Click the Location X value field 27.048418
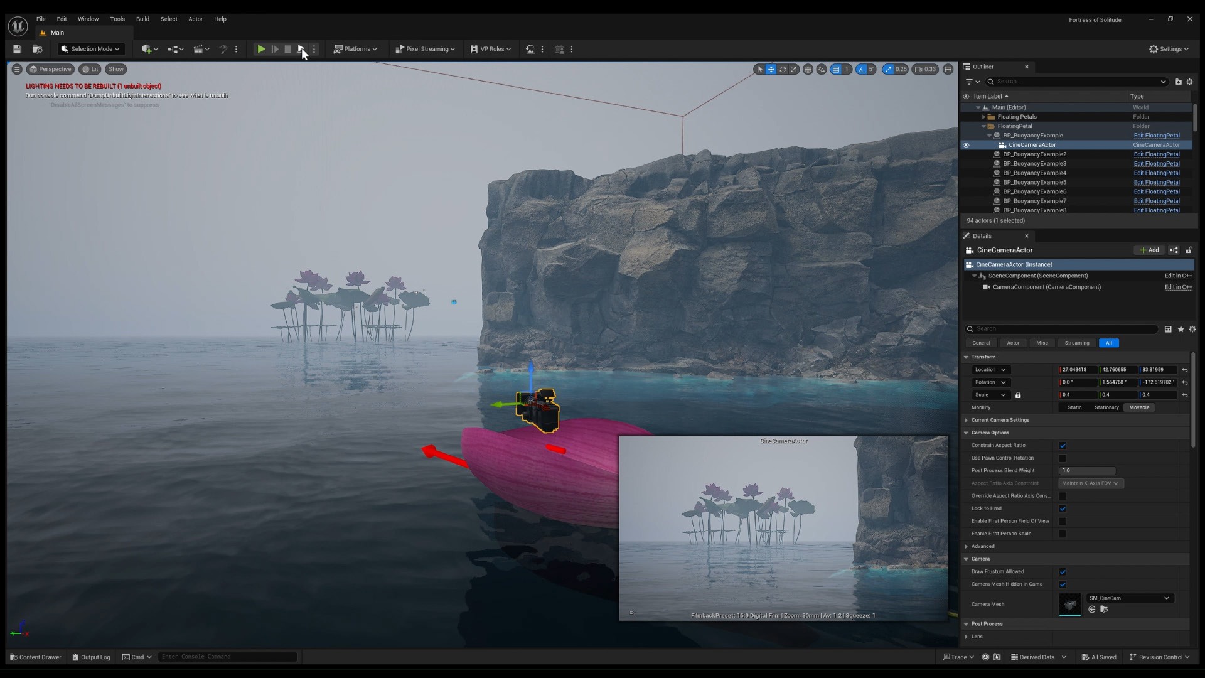 tap(1078, 370)
